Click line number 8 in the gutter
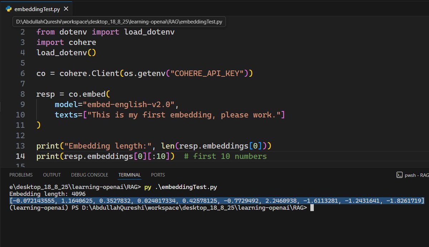 click(23, 94)
